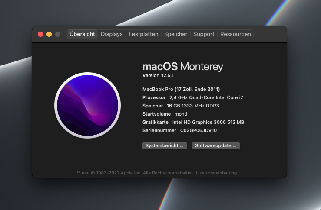Click the 2,4 GHz Quad-Core Intel Core i7 value
The image size is (321, 210).
click(206, 97)
